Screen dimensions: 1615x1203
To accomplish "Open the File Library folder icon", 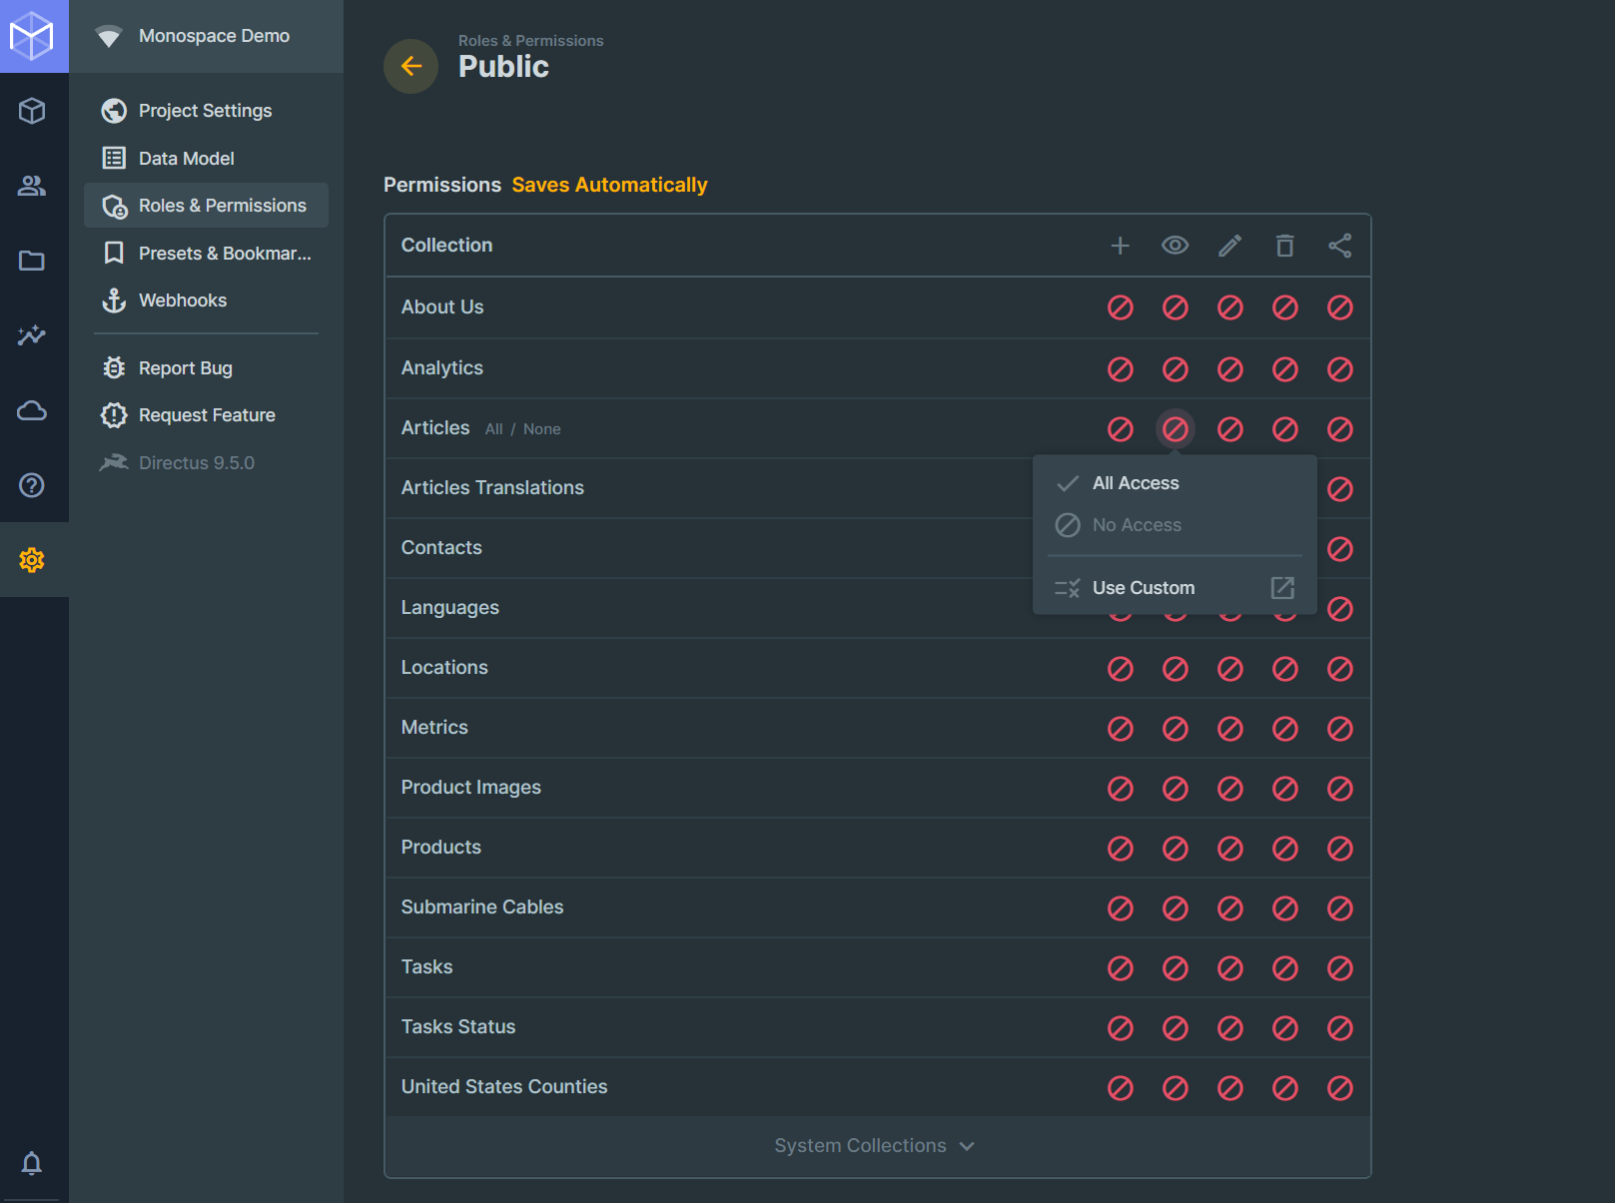I will tap(32, 261).
